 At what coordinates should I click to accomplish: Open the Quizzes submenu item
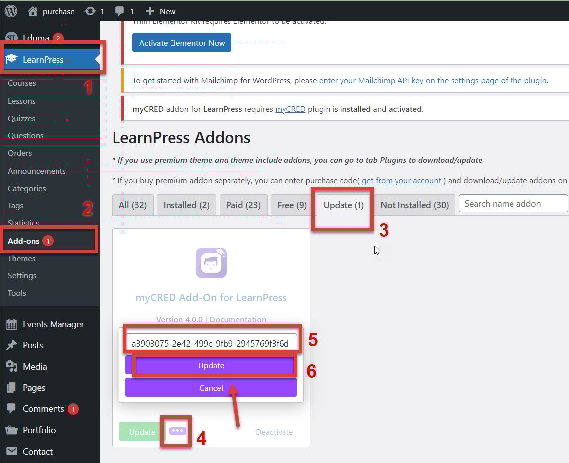click(x=22, y=119)
